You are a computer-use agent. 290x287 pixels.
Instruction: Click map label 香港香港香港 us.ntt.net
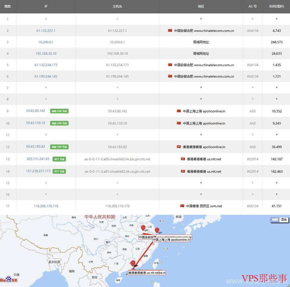click(x=144, y=273)
